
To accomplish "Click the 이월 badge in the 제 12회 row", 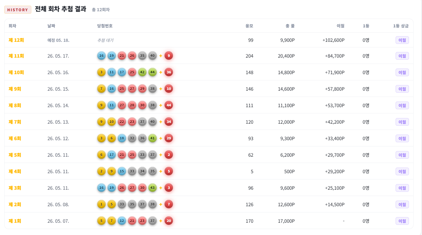I will tap(402, 40).
